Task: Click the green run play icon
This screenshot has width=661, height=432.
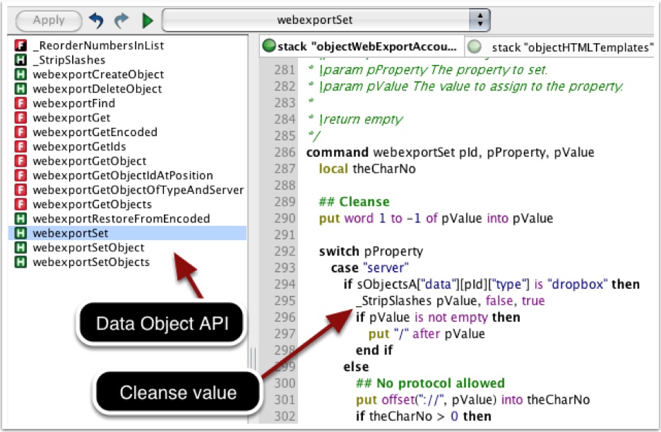Action: pos(147,20)
